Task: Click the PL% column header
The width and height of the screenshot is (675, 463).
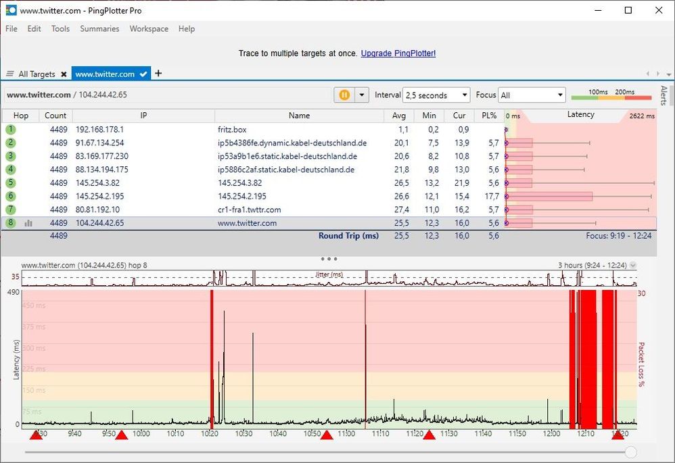Action: pyautogui.click(x=489, y=116)
